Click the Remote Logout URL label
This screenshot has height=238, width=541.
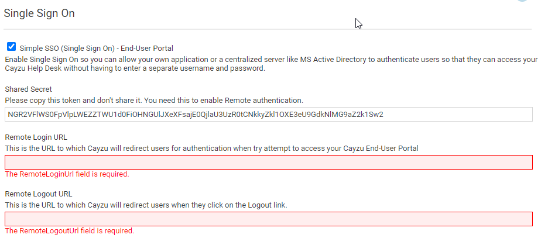38,194
